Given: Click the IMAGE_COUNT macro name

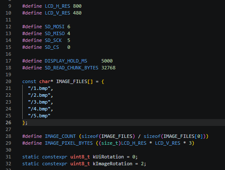Looking at the screenshot, I should click(x=60, y=136).
